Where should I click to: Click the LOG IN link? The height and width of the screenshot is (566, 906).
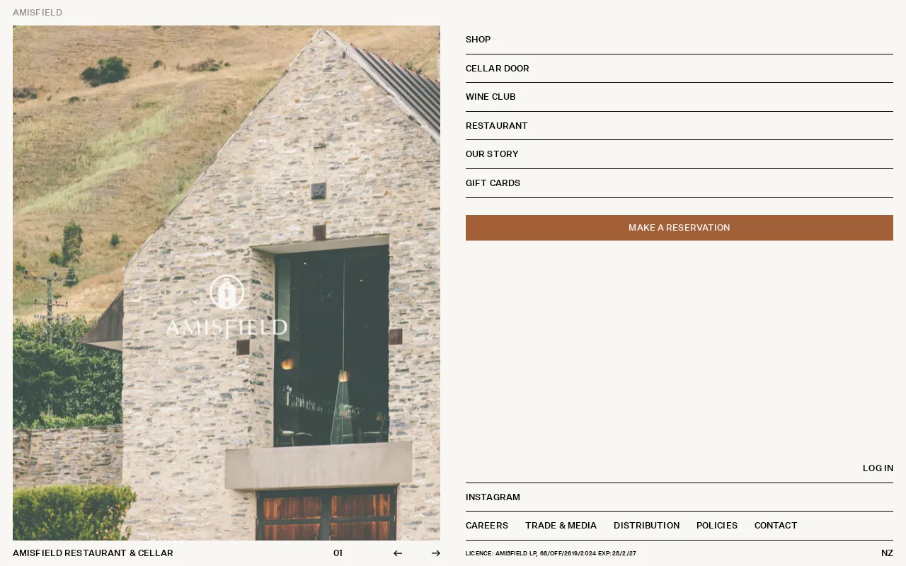pyautogui.click(x=878, y=468)
